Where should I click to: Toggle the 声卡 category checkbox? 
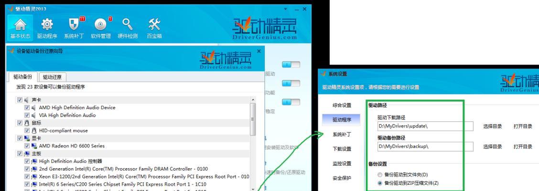20,100
